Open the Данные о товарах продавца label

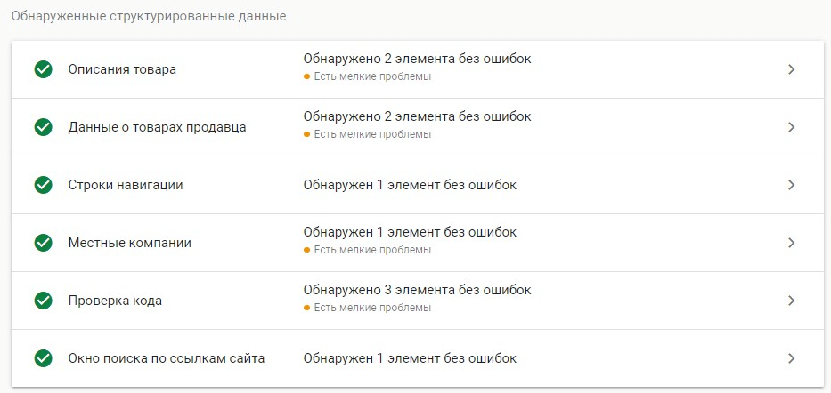157,127
